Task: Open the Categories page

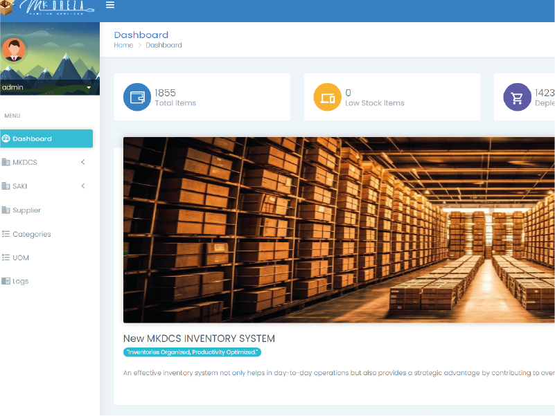Action: click(46, 234)
